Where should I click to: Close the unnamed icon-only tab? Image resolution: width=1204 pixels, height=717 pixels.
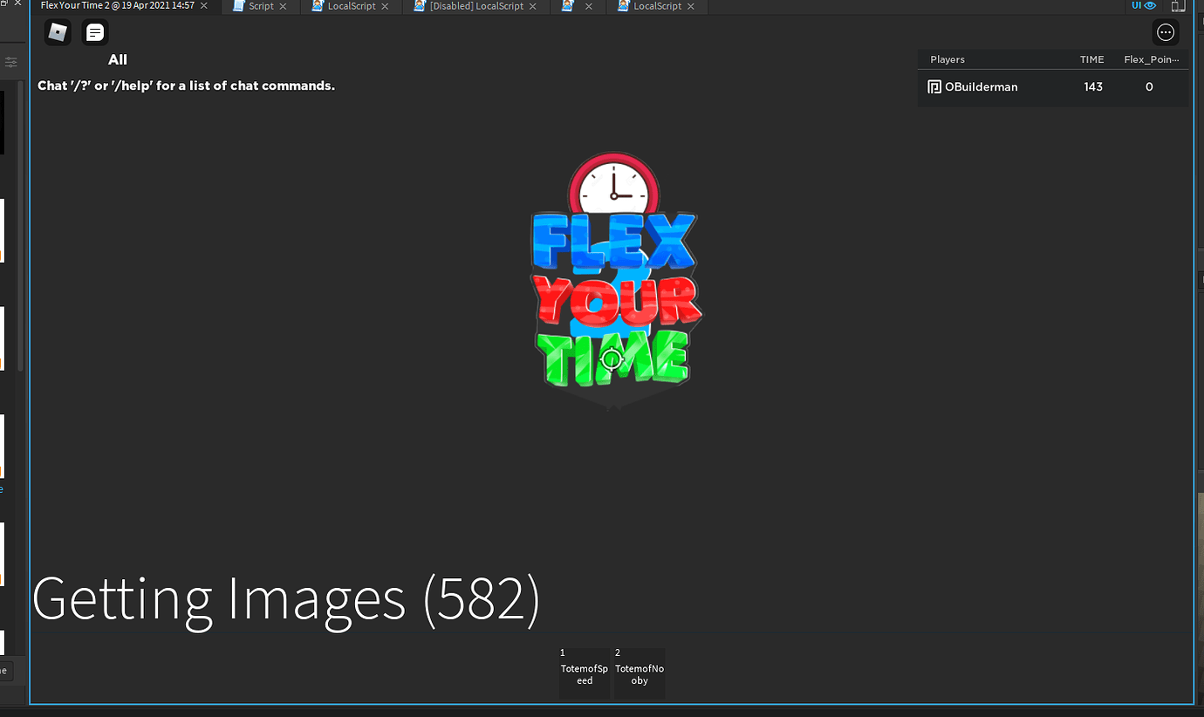click(x=588, y=6)
